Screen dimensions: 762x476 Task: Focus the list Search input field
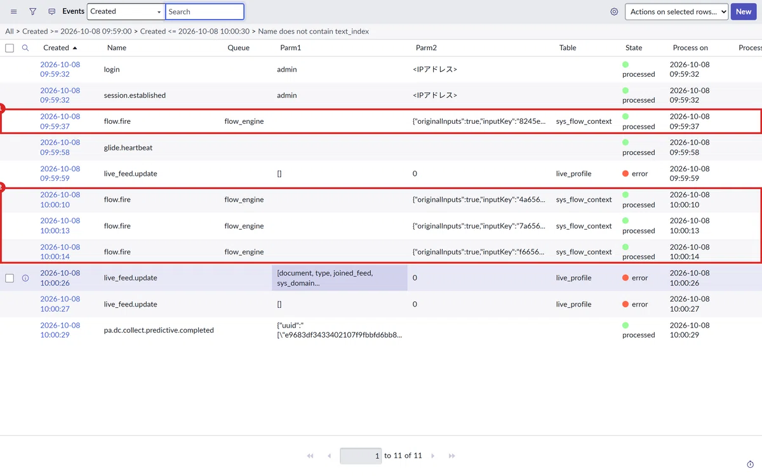point(204,11)
